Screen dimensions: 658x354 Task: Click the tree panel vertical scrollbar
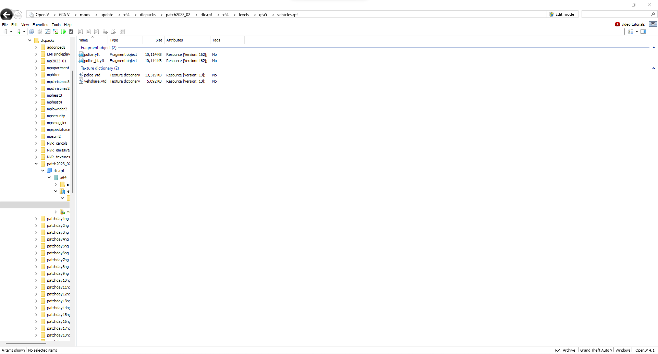pos(72,132)
